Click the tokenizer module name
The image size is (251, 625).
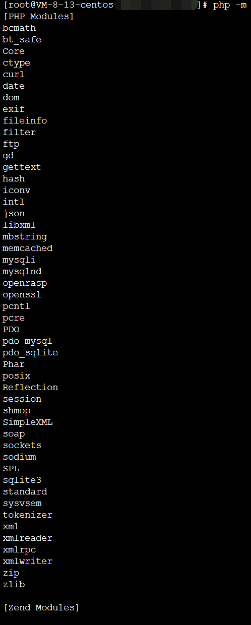pyautogui.click(x=28, y=515)
